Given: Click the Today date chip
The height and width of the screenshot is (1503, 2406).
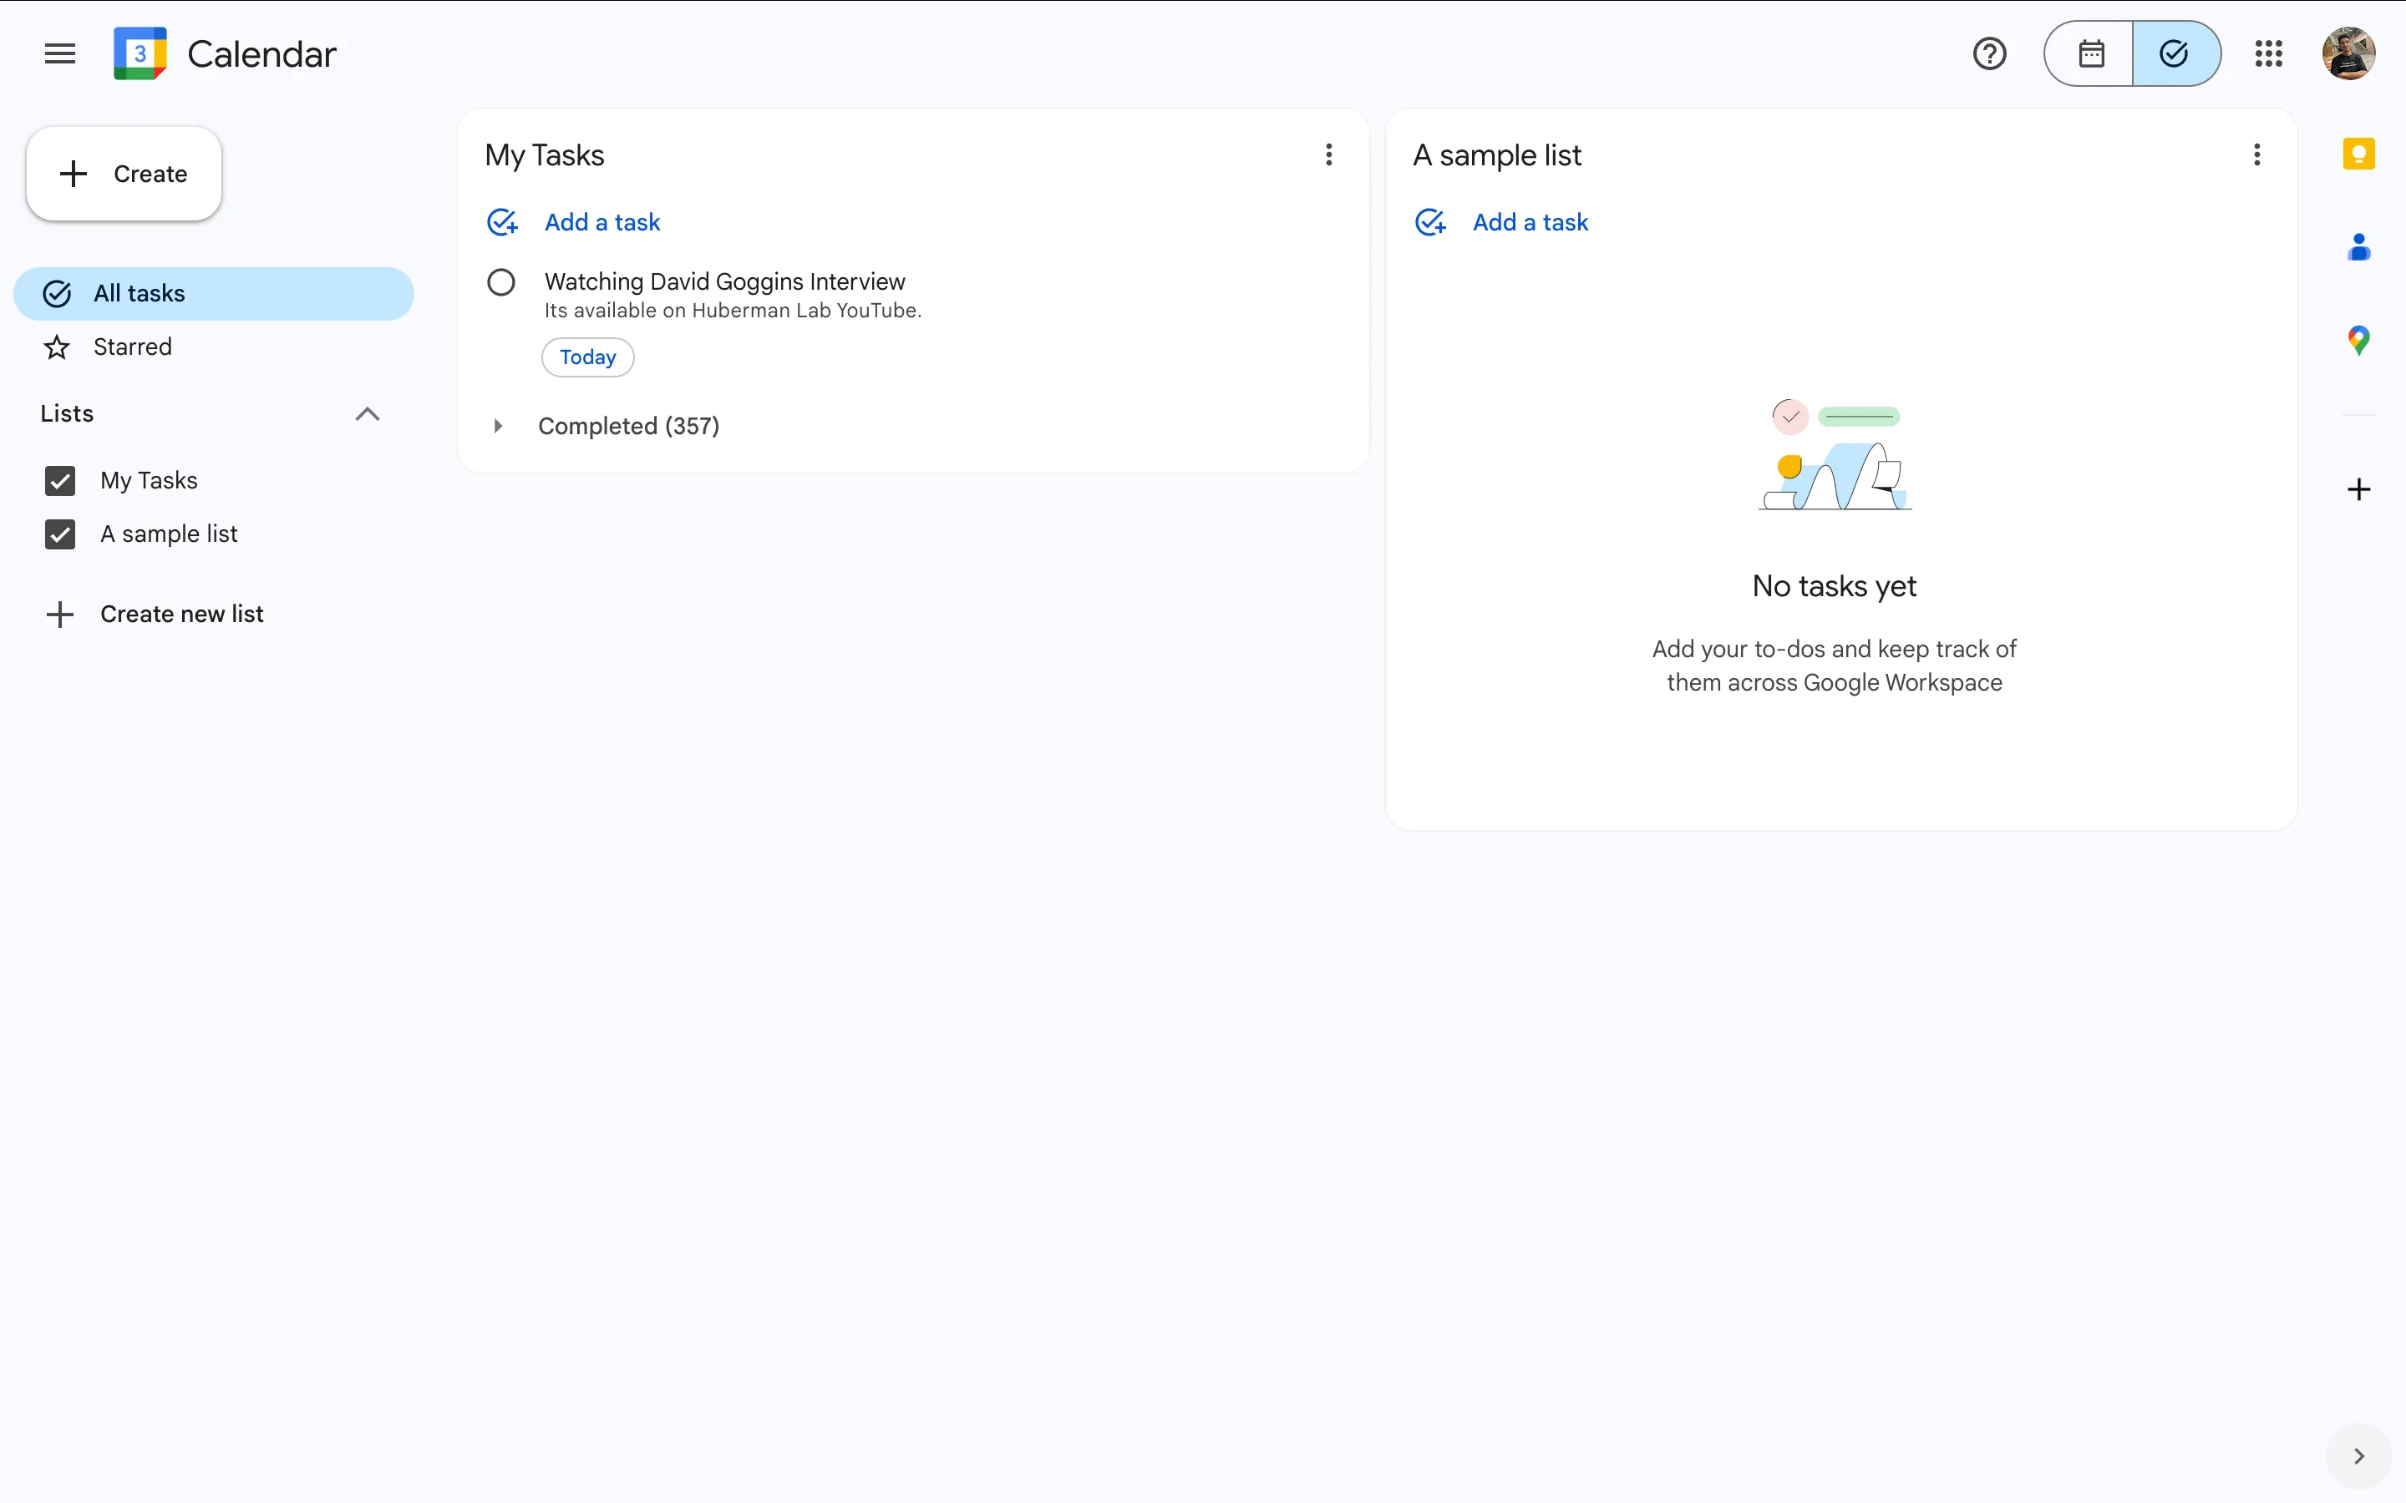Looking at the screenshot, I should 587,357.
